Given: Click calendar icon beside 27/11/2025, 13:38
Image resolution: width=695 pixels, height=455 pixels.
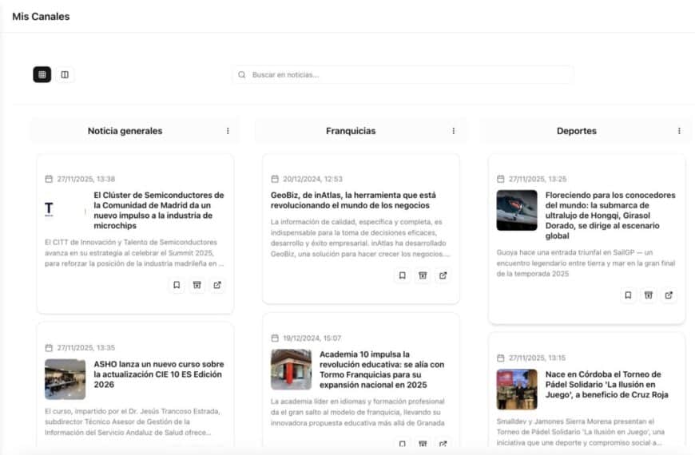Looking at the screenshot, I should 49,179.
